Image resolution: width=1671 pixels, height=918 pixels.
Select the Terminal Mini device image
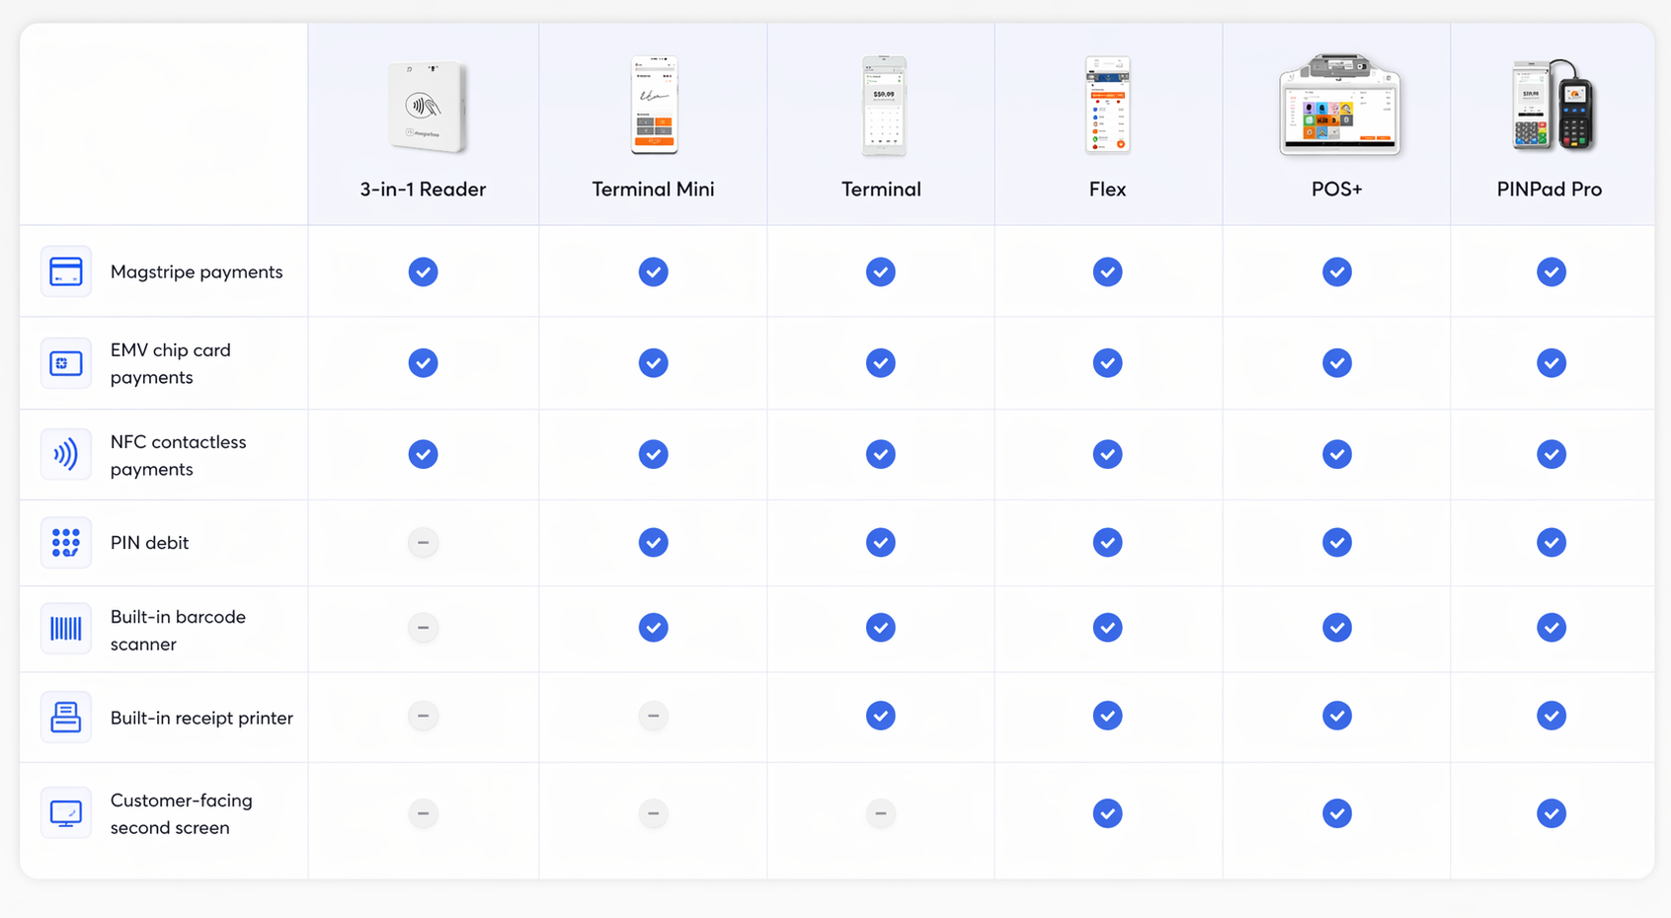click(654, 106)
